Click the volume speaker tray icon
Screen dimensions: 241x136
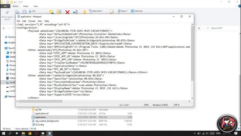(207, 133)
